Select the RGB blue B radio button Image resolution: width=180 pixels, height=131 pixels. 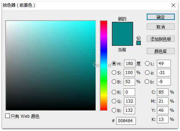click(114, 110)
